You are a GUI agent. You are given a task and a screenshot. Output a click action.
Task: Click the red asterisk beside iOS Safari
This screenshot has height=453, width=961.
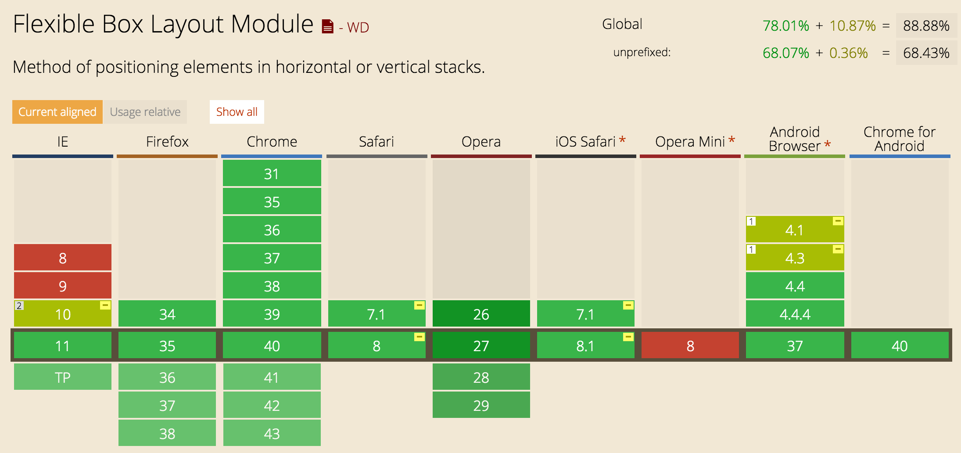point(622,140)
